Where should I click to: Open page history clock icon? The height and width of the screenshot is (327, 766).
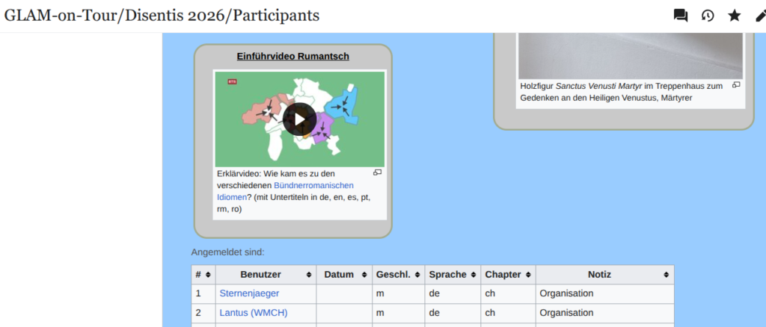(x=708, y=16)
